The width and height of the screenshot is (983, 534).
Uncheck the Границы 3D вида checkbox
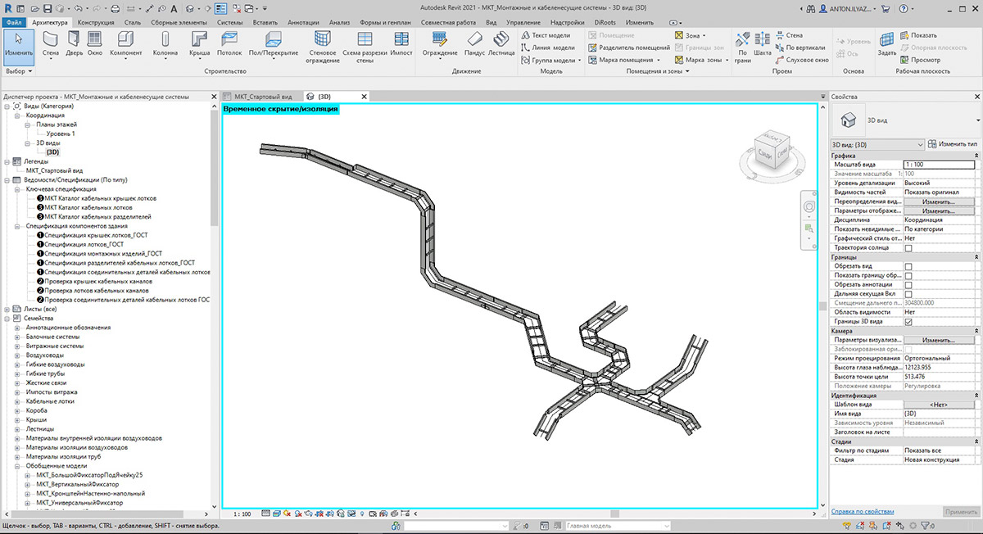[908, 322]
